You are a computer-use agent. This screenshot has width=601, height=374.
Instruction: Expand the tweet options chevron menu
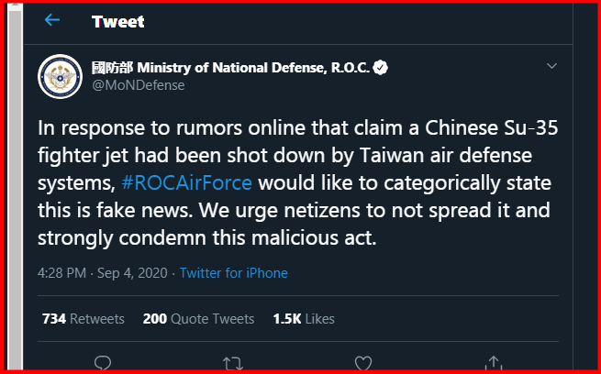point(551,66)
